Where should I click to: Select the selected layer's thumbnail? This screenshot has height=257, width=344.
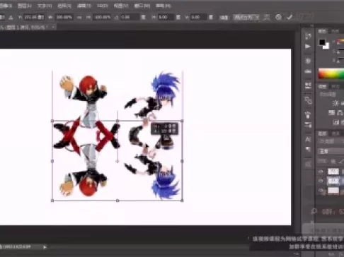pos(333,181)
